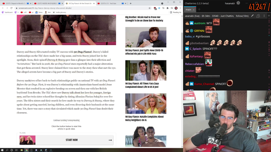Open the Reading list
Image resolution: width=271 pixels, height=152 pixels.
tap(176, 12)
